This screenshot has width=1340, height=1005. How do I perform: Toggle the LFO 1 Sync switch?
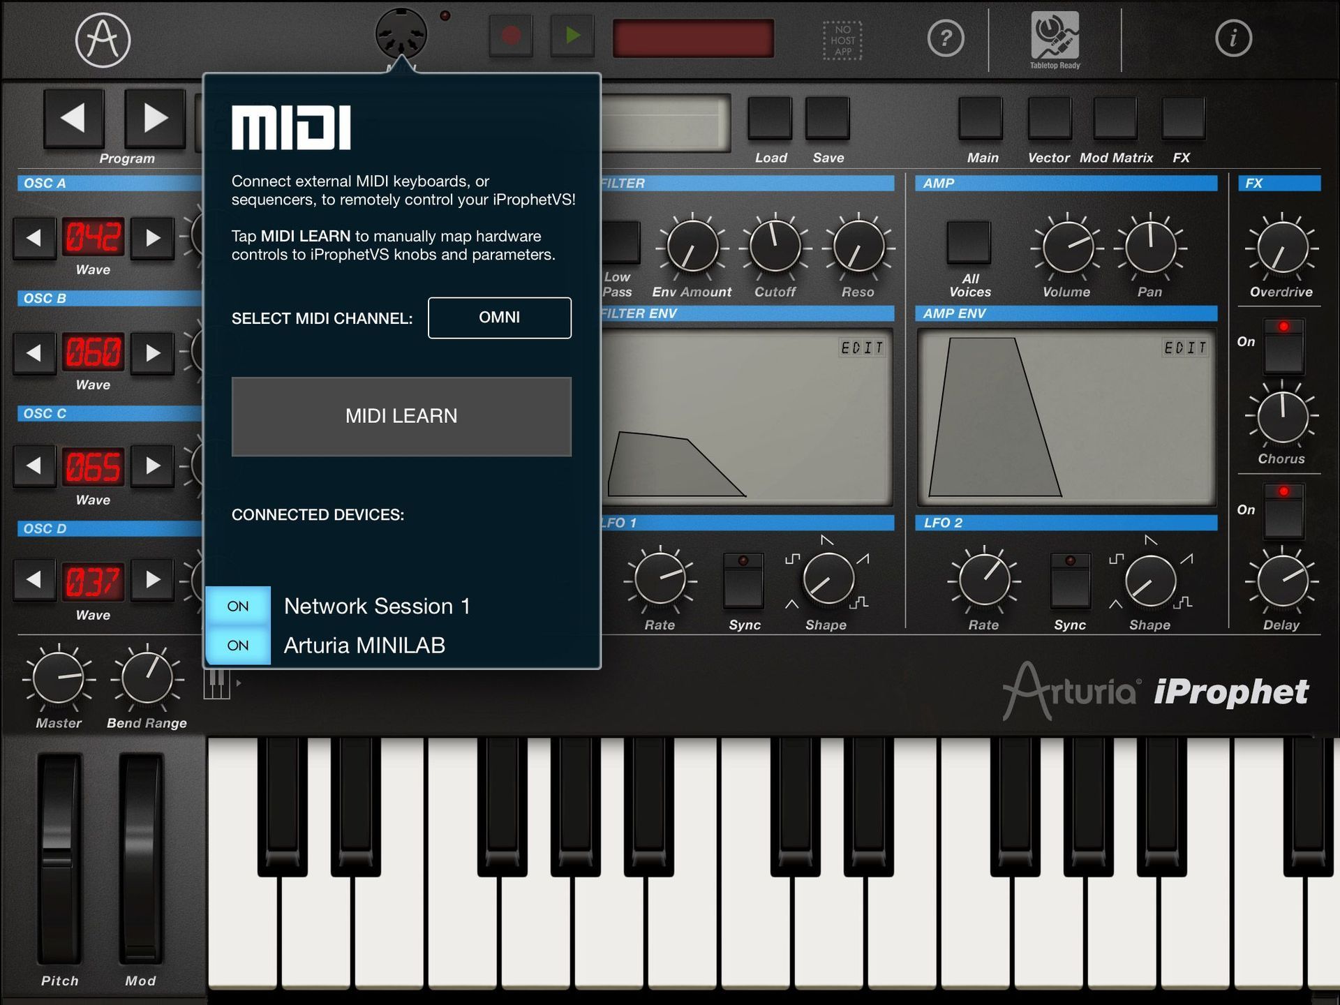tap(744, 581)
